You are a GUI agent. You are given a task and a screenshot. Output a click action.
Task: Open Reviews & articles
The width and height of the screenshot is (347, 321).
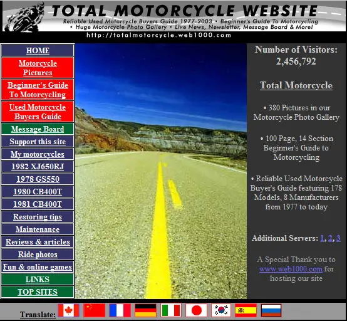pyautogui.click(x=38, y=242)
